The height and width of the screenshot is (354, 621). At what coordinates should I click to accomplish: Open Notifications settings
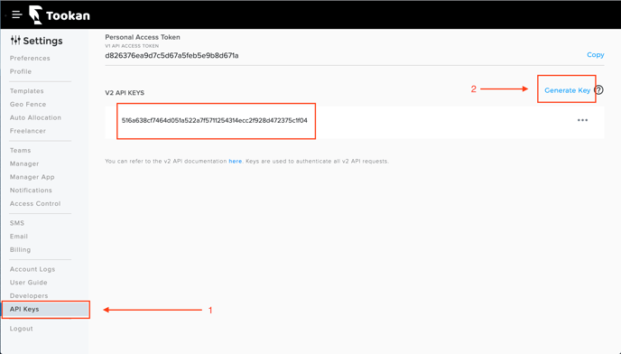(x=31, y=191)
